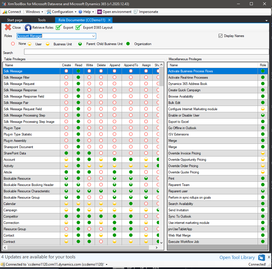Click the scroll down arrow in Table Privileges
272x269 pixels.
[161, 243]
